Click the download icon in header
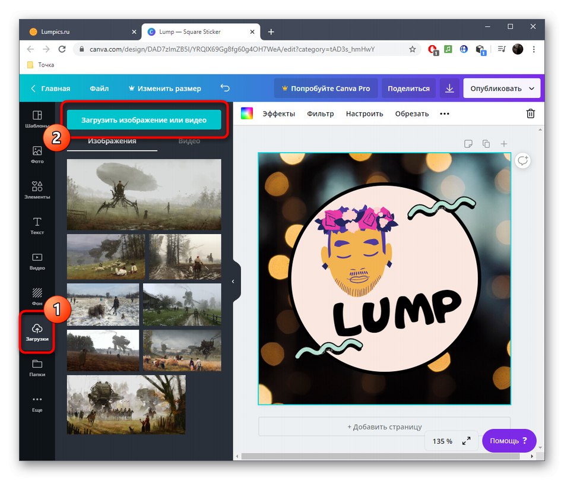Viewport: 564px width, 480px height. pos(449,88)
